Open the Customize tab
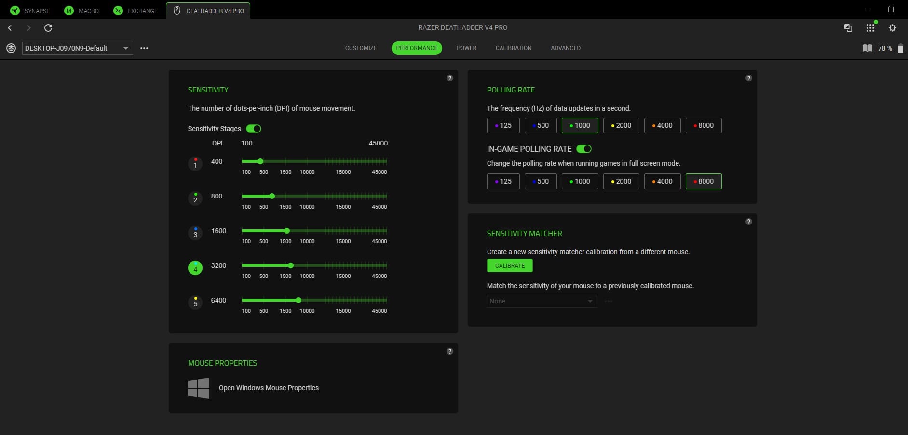The height and width of the screenshot is (435, 908). tap(361, 48)
